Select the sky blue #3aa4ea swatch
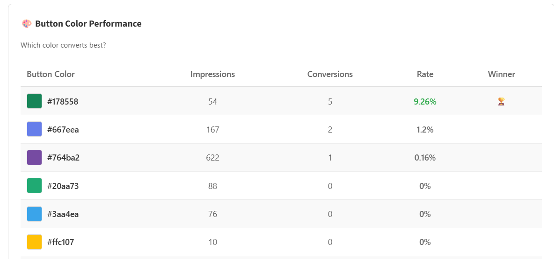 pyautogui.click(x=34, y=214)
